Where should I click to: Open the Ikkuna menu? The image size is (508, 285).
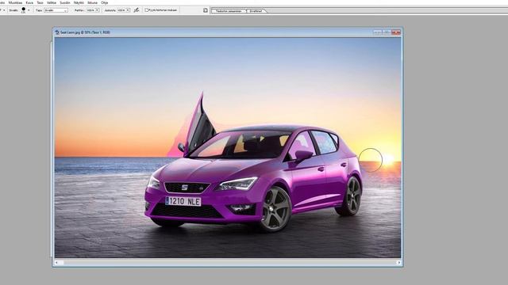tap(93, 2)
